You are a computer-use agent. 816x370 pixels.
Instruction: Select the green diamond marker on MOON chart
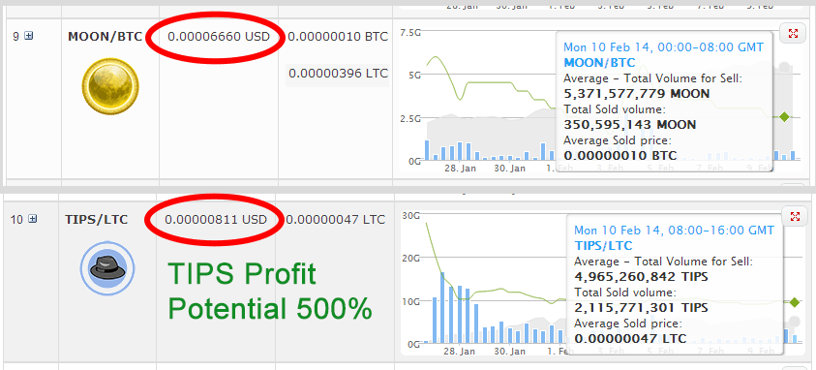click(x=784, y=116)
